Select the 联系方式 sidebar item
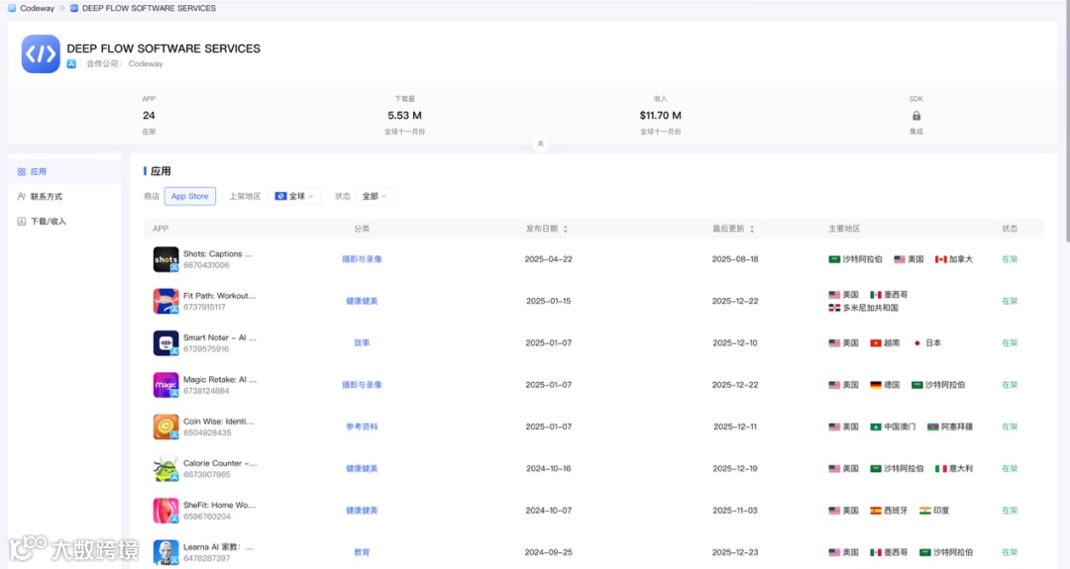Image resolution: width=1070 pixels, height=569 pixels. coord(64,196)
